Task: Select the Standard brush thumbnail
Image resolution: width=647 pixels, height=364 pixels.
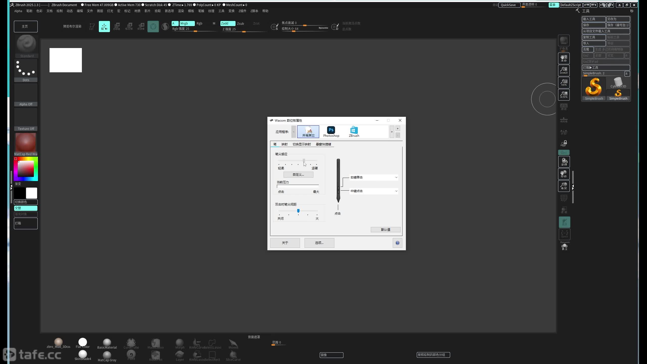Action: click(26, 46)
